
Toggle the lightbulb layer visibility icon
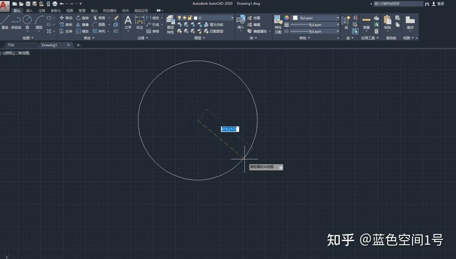click(180, 18)
